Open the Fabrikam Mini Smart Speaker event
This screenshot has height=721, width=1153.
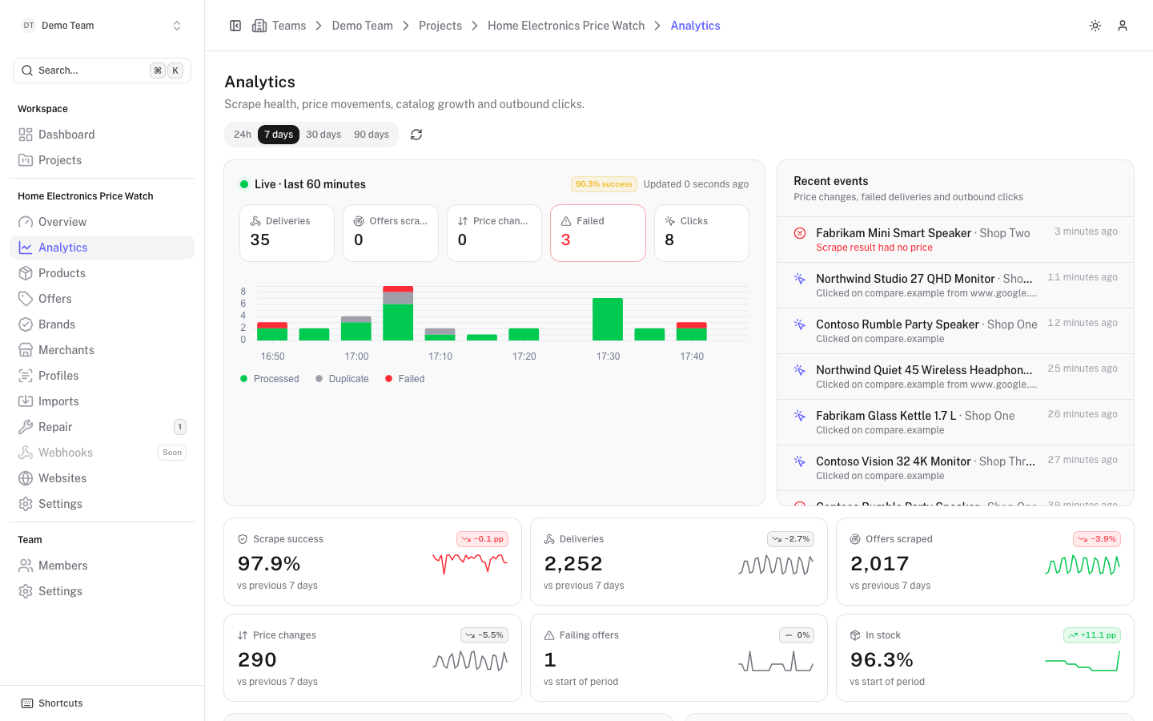pos(955,240)
